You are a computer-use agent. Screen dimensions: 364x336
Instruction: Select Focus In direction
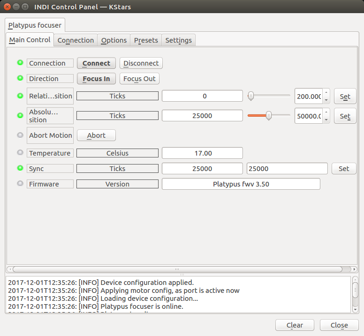tap(96, 79)
